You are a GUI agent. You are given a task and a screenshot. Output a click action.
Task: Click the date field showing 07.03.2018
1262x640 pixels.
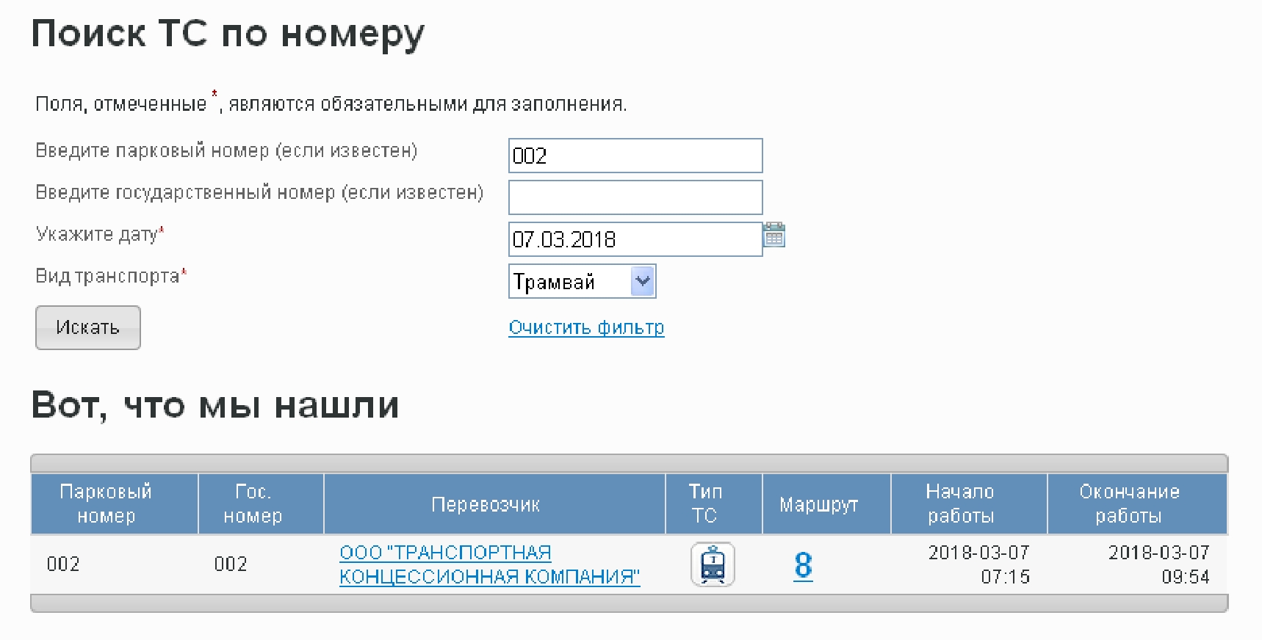(635, 239)
